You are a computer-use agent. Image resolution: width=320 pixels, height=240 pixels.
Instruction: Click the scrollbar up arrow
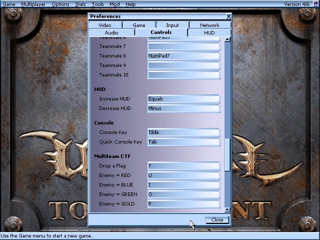pos(227,39)
